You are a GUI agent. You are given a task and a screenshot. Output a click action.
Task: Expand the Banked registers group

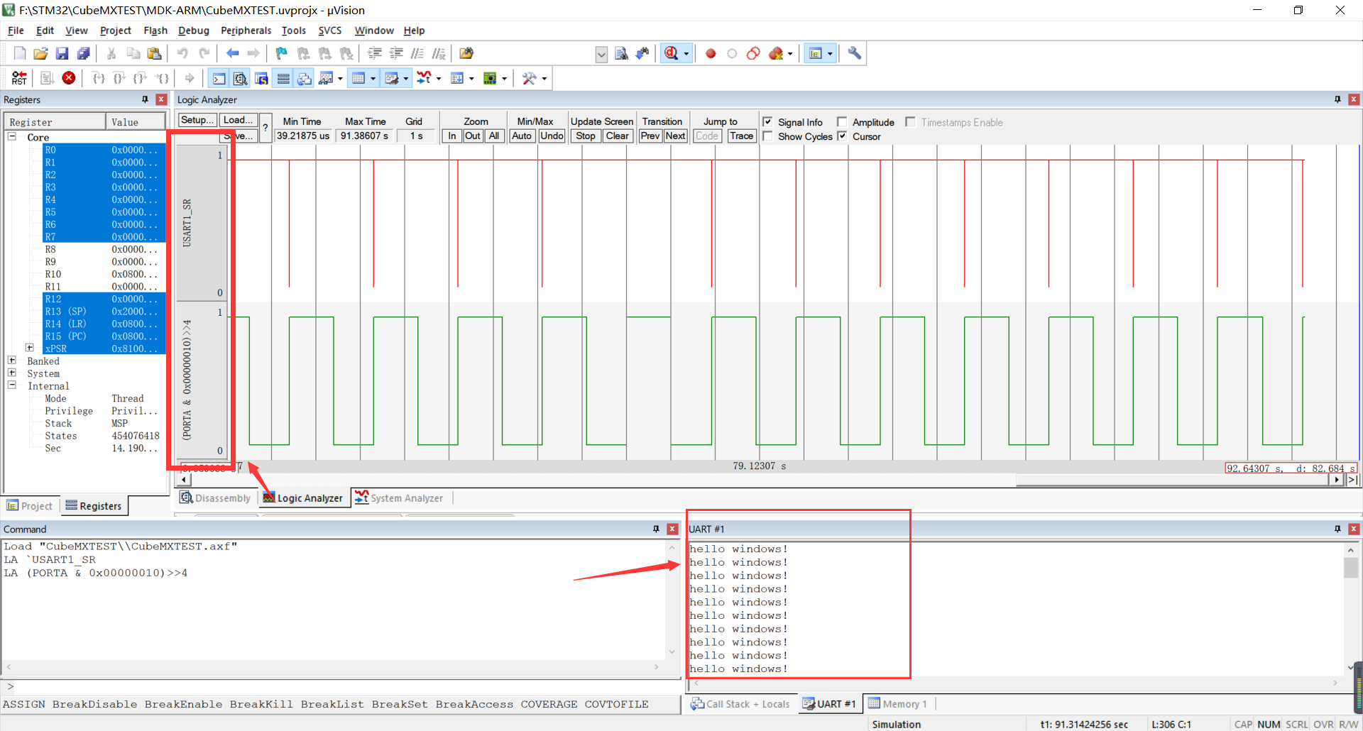(x=11, y=361)
